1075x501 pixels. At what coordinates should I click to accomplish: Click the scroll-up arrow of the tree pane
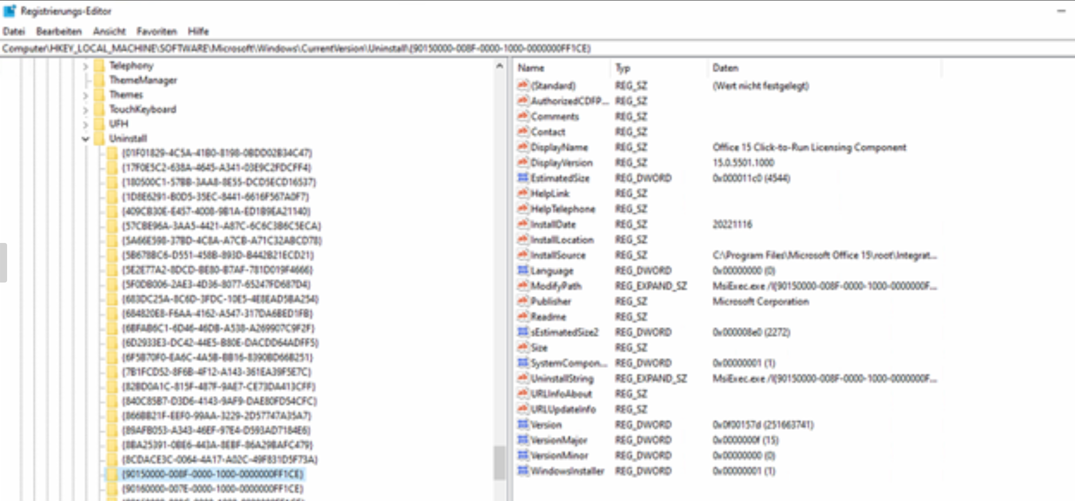pos(499,66)
